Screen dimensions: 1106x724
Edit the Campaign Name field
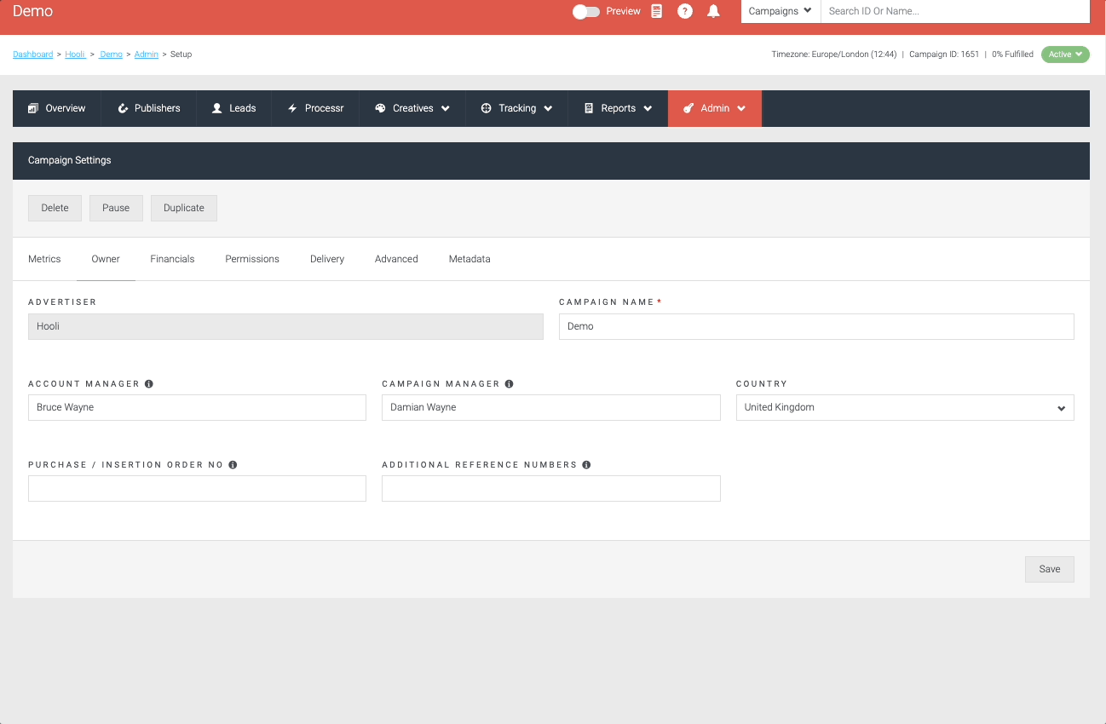tap(816, 326)
